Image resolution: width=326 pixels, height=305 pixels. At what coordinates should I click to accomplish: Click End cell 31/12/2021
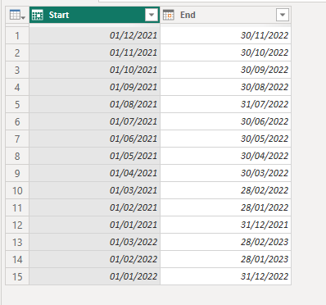coord(225,225)
